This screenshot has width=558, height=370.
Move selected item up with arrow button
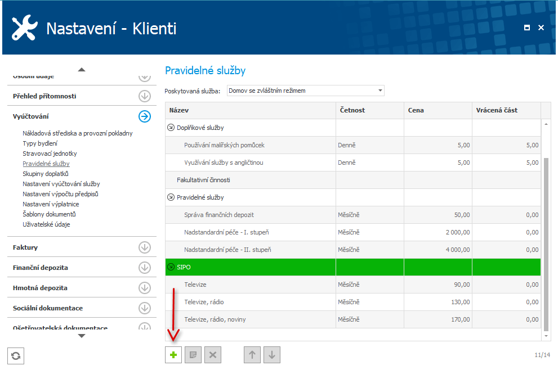click(x=252, y=355)
